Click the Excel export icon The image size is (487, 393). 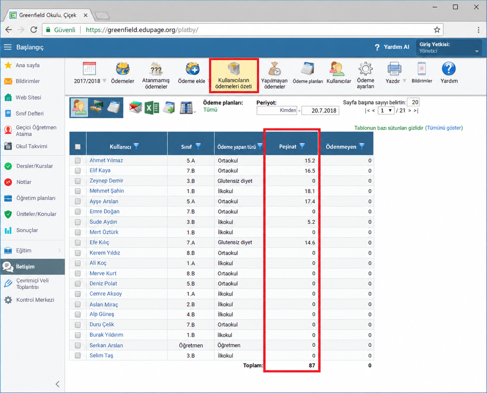(x=151, y=108)
